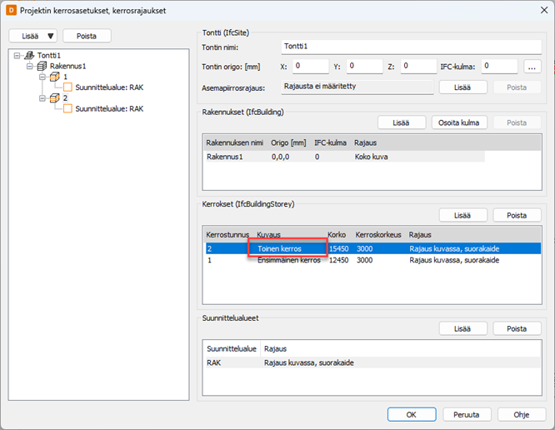The width and height of the screenshot is (555, 430).
Task: Click the app icon in title bar
Action: [11, 11]
